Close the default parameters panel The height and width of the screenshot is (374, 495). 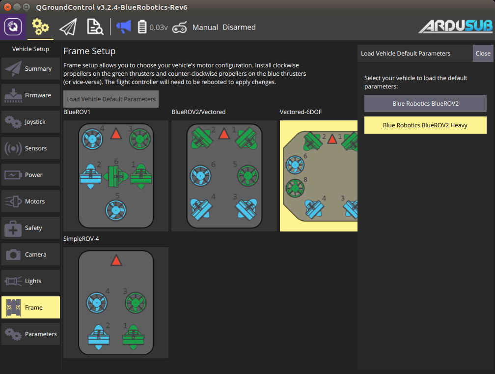pyautogui.click(x=483, y=54)
